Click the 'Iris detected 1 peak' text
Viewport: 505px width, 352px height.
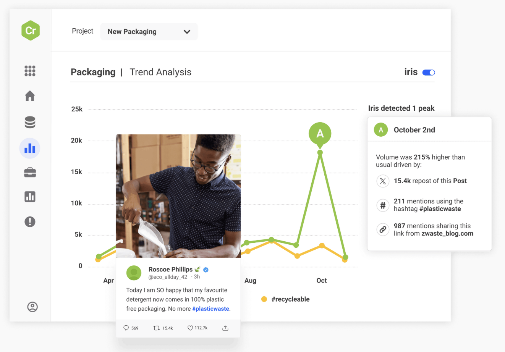pos(401,108)
